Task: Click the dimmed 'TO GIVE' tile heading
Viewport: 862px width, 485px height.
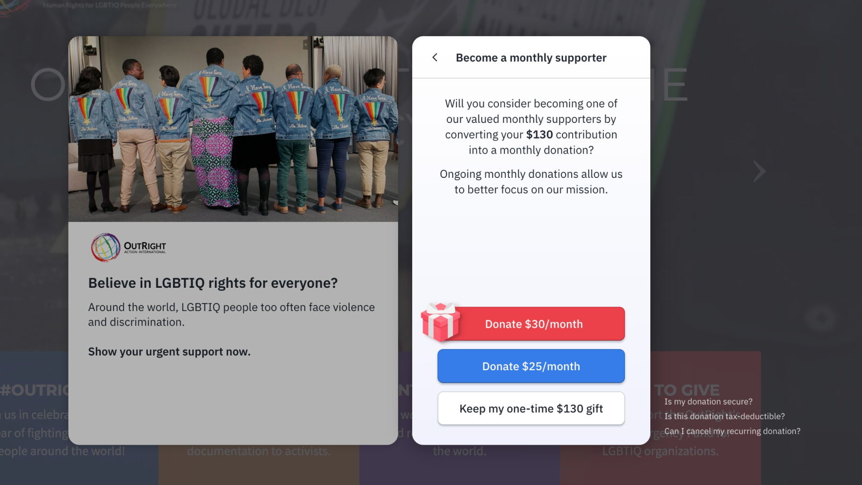Action: pyautogui.click(x=687, y=390)
